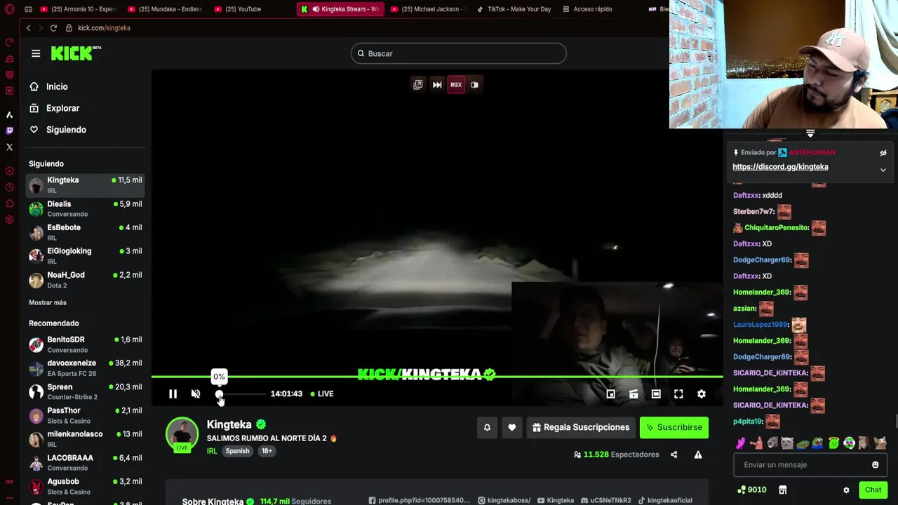898x505 pixels.
Task: Open the Kick hamburger sidebar menu
Action: (36, 53)
